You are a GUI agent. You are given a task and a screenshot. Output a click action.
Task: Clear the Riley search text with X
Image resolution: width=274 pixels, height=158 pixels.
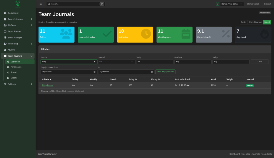[94, 62]
